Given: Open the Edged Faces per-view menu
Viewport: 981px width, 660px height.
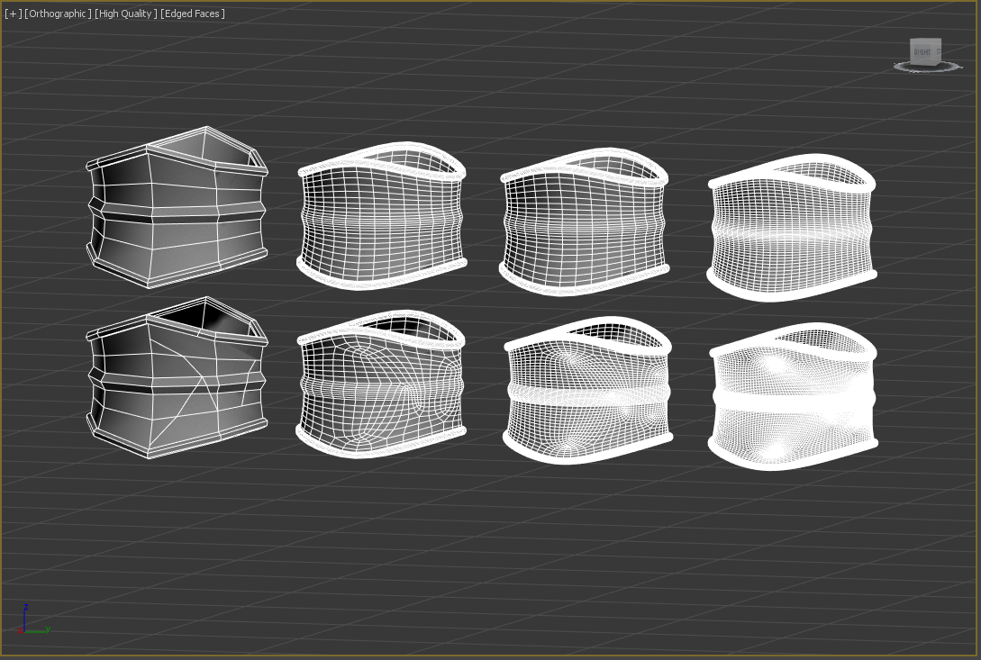Looking at the screenshot, I should (x=193, y=14).
